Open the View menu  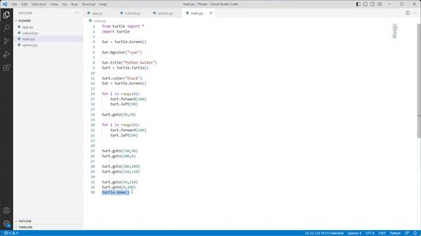[54, 5]
